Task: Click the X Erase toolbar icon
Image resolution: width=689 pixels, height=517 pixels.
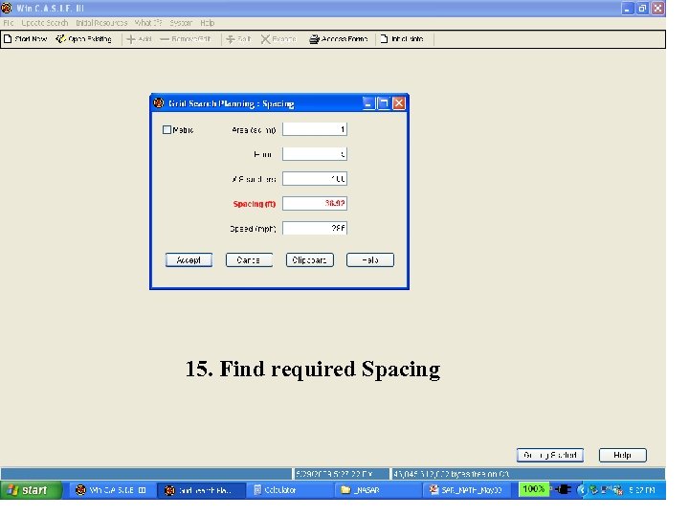Action: click(265, 39)
